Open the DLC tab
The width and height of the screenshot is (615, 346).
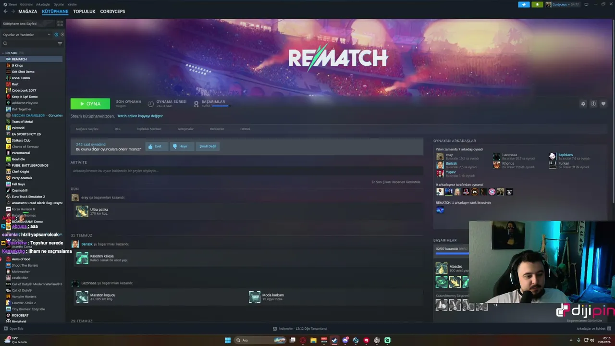pyautogui.click(x=118, y=129)
